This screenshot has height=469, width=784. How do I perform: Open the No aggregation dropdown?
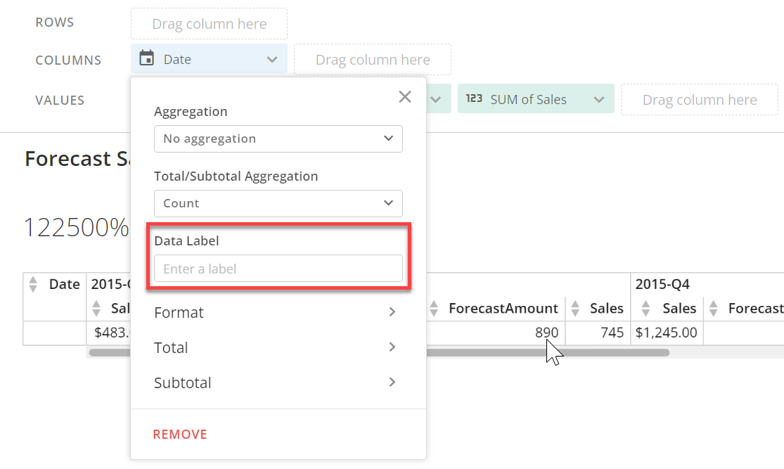(278, 139)
